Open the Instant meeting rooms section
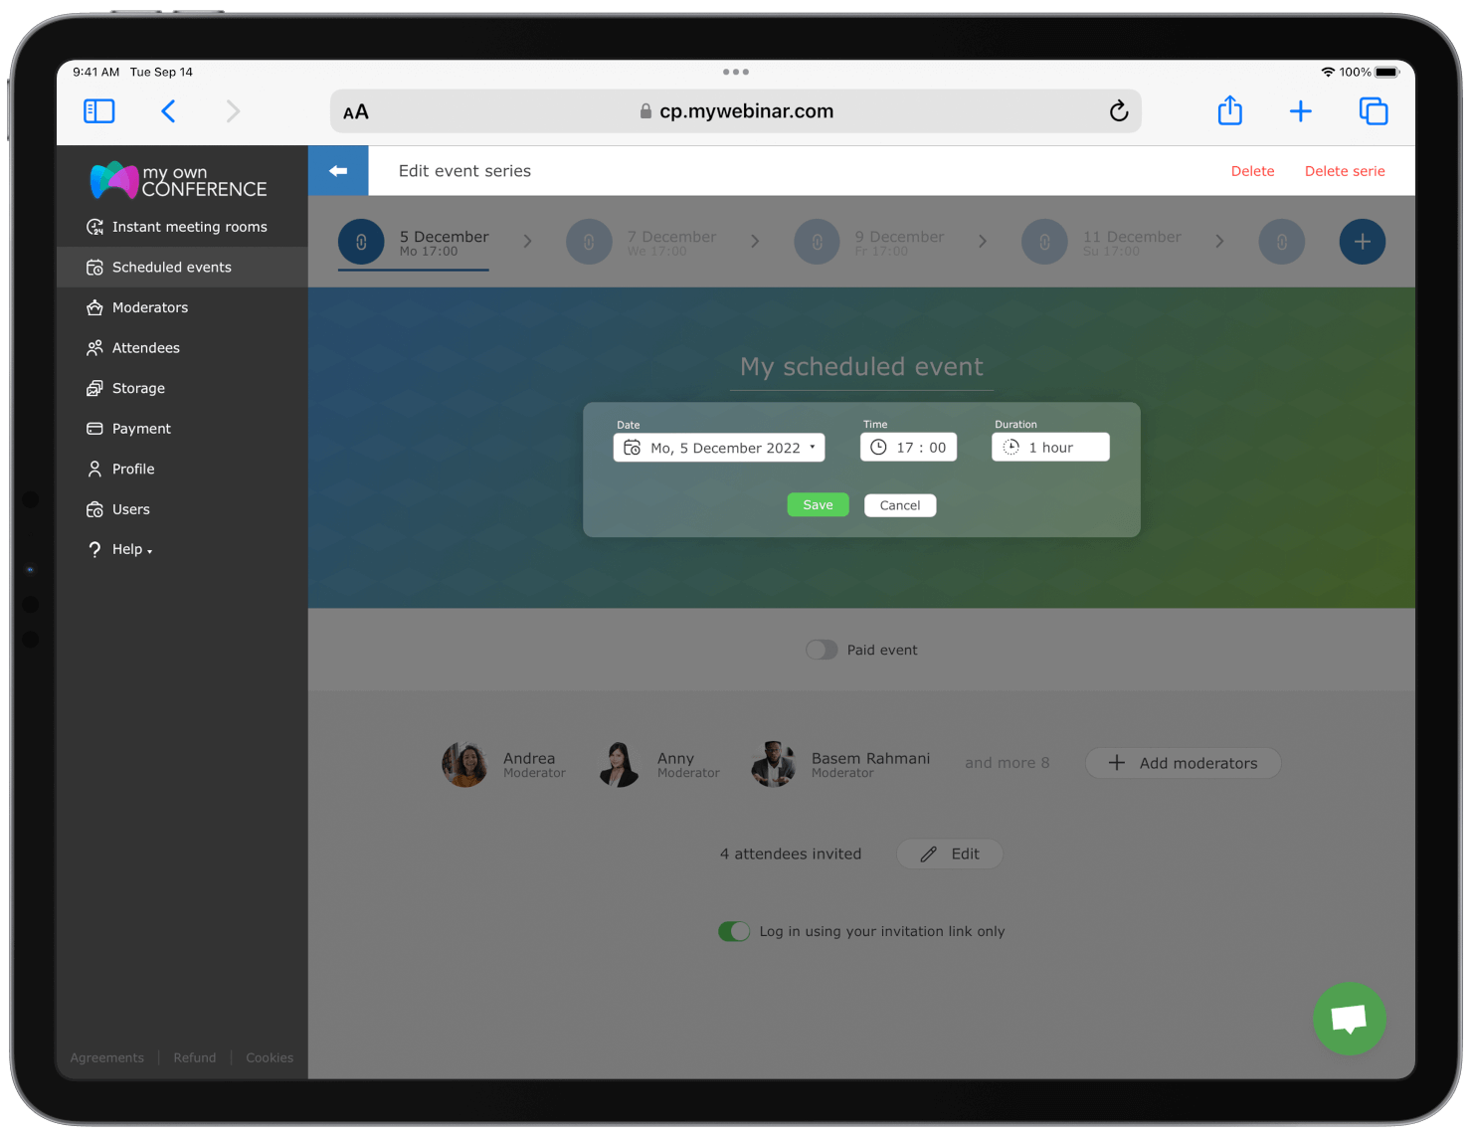 coord(189,226)
